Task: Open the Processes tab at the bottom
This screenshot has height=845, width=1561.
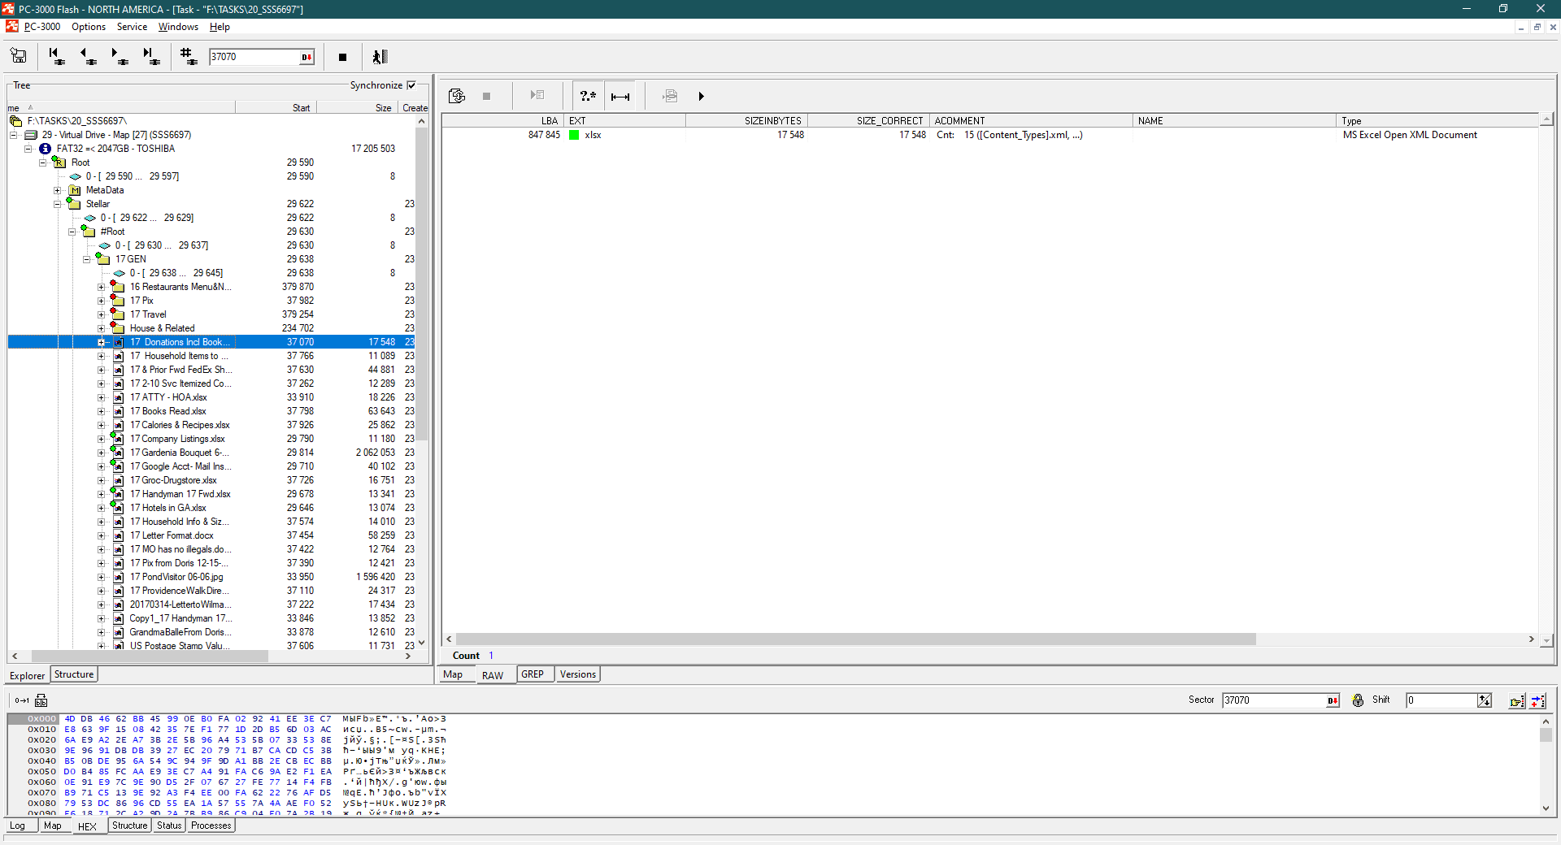Action: 211,825
